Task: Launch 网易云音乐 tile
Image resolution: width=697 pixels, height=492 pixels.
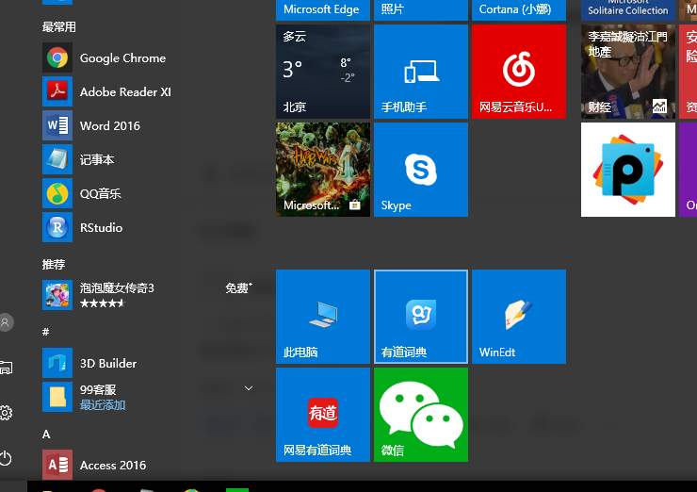Action: (519, 72)
